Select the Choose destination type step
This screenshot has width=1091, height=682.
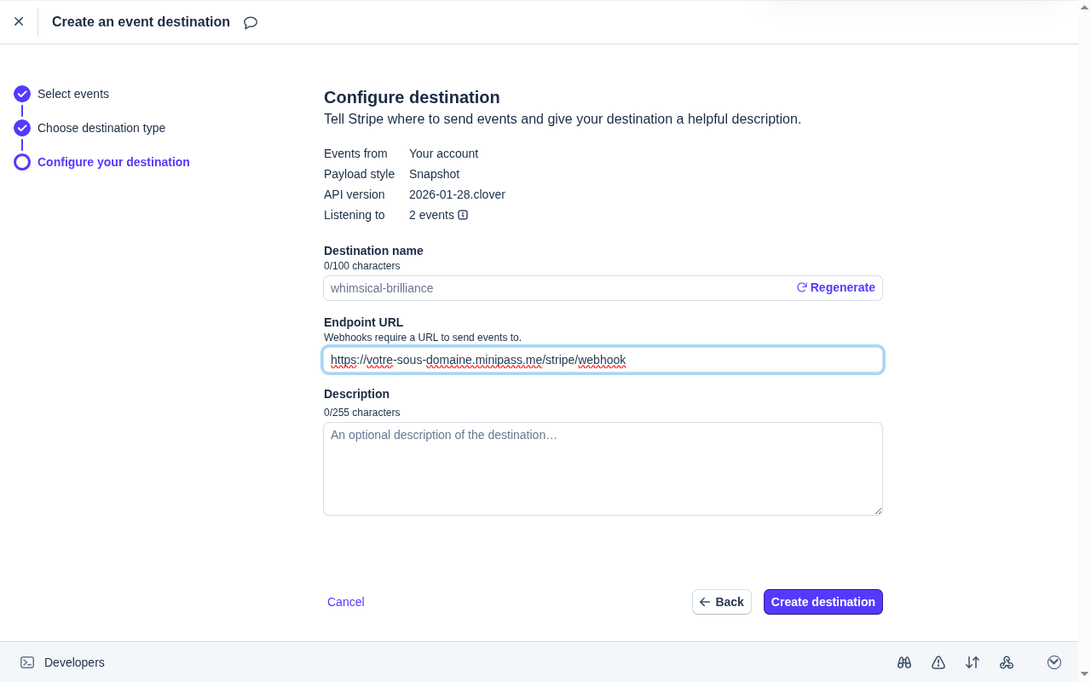click(102, 128)
